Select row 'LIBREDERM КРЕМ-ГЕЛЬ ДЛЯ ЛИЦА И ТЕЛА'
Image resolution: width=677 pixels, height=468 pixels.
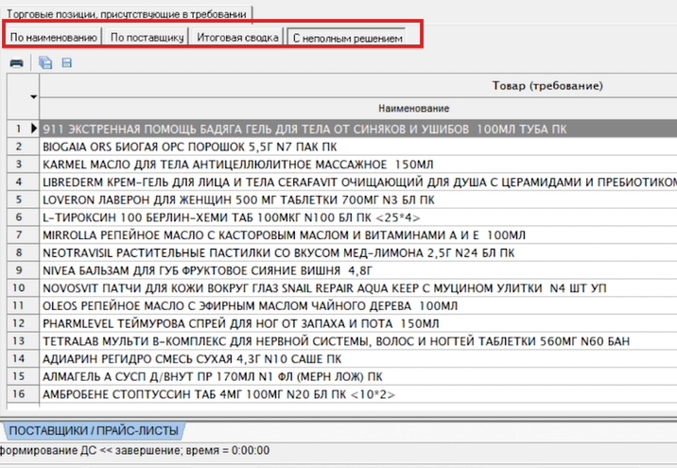(x=358, y=182)
